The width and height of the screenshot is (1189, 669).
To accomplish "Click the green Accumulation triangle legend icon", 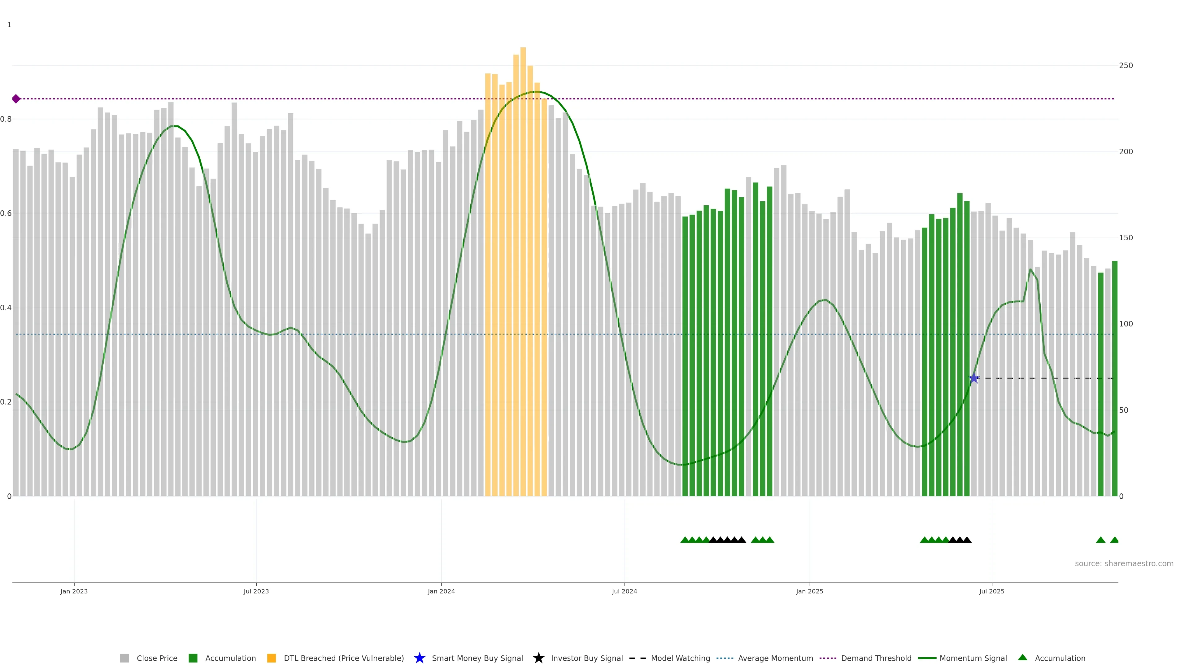I will pos(1022,658).
